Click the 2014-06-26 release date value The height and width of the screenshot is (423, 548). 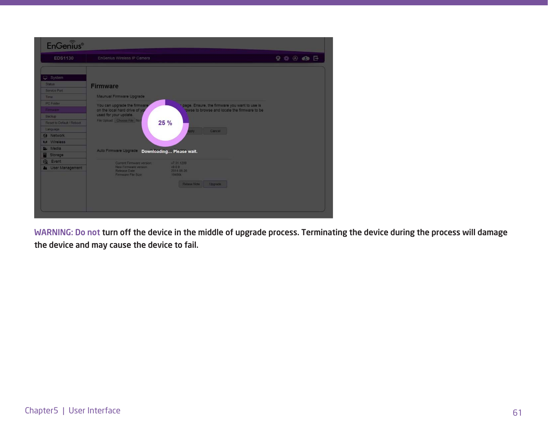179,171
